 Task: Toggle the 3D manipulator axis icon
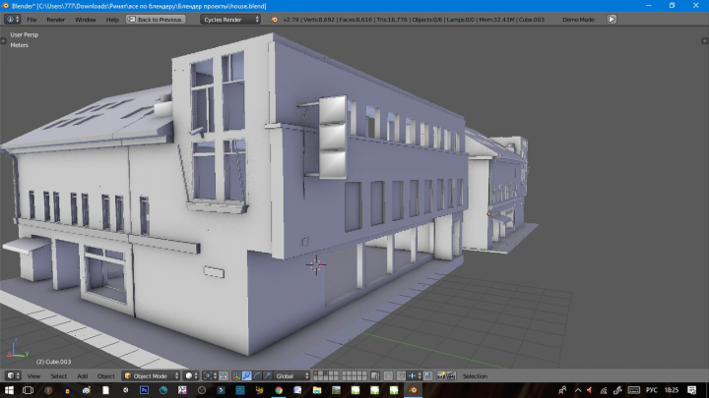point(236,375)
